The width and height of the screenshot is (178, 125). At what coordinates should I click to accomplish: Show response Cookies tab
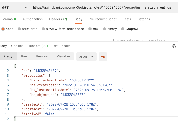(x=17, y=46)
